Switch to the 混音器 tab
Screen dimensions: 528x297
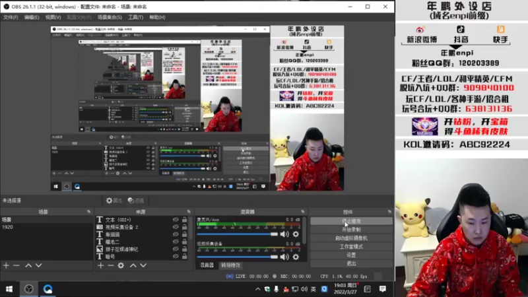[207, 265]
